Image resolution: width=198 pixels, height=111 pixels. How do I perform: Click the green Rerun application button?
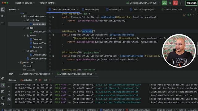pyautogui.click(x=164, y=3)
